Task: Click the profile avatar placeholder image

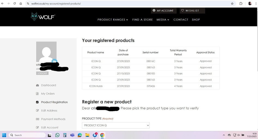Action: coord(46,52)
